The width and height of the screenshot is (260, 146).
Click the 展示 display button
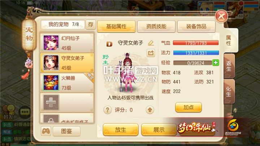point(159,130)
